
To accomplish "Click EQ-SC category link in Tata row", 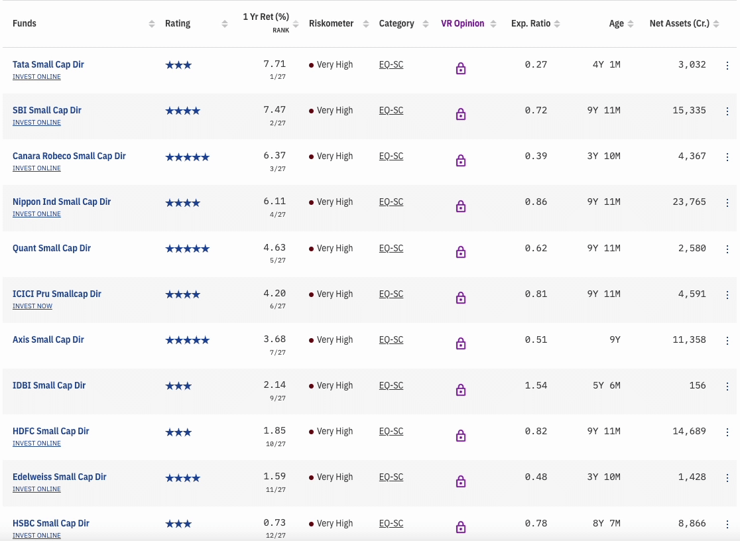I will [391, 65].
